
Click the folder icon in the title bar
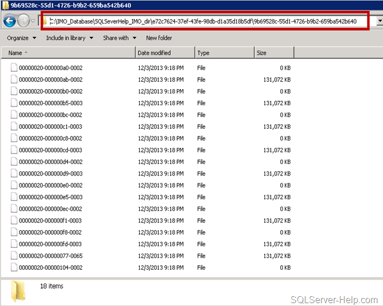coord(5,6)
